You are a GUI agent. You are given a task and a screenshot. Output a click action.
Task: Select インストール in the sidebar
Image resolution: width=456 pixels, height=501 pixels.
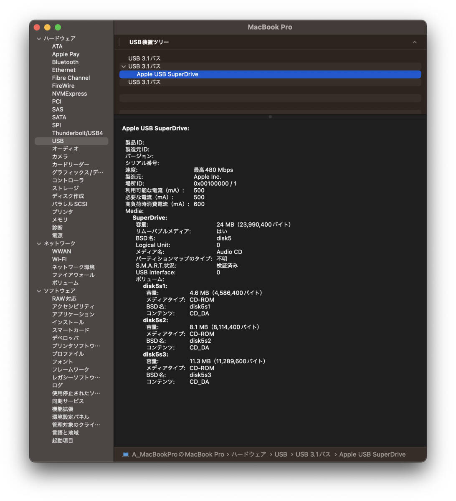(x=68, y=322)
